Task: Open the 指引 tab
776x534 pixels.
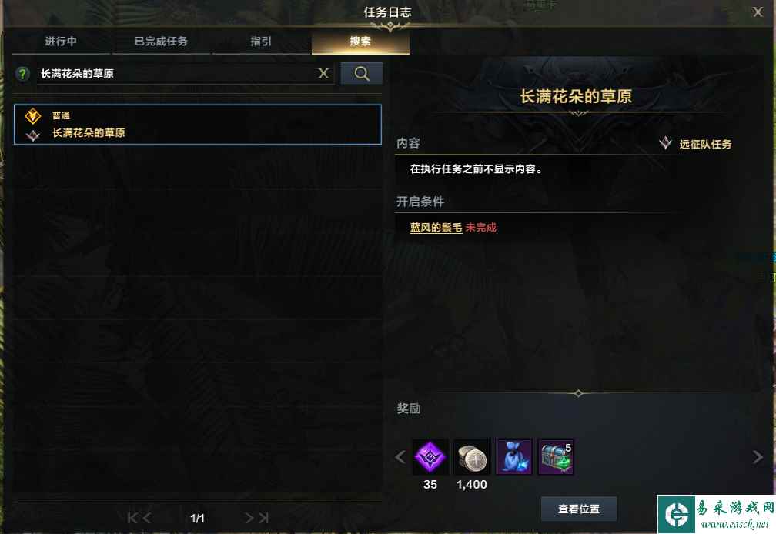Action: pyautogui.click(x=261, y=42)
